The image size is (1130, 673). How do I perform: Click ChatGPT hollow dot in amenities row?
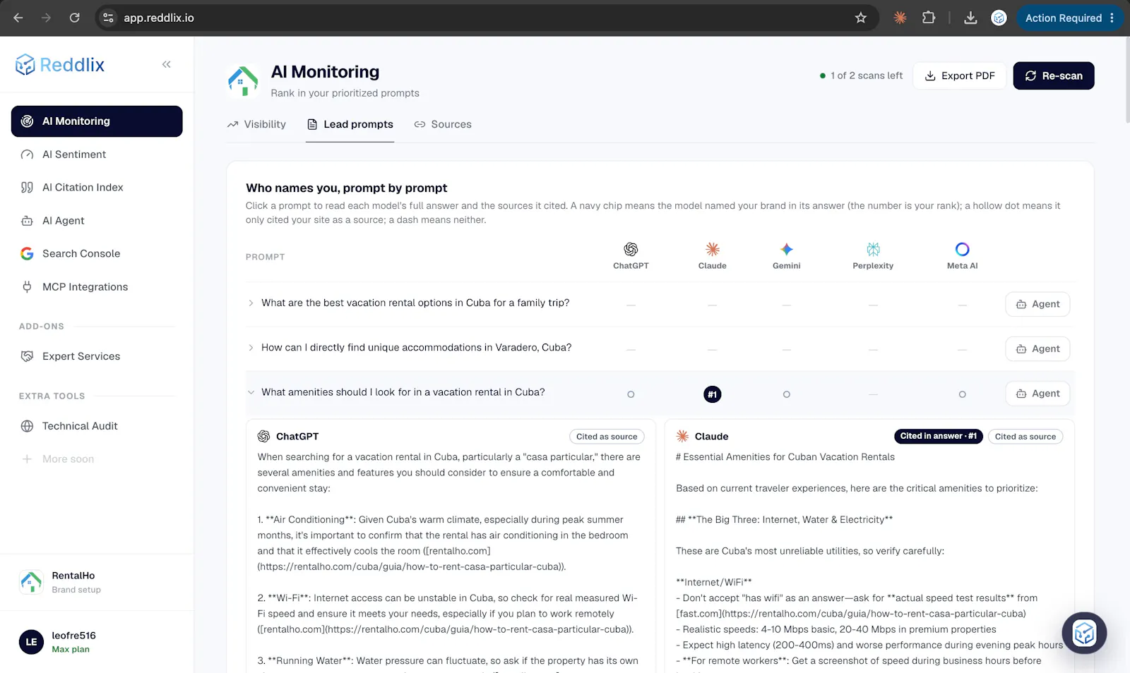click(x=631, y=394)
